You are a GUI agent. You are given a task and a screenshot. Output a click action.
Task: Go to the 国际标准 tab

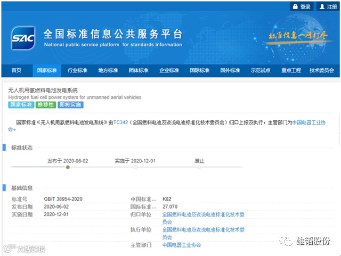[200, 70]
